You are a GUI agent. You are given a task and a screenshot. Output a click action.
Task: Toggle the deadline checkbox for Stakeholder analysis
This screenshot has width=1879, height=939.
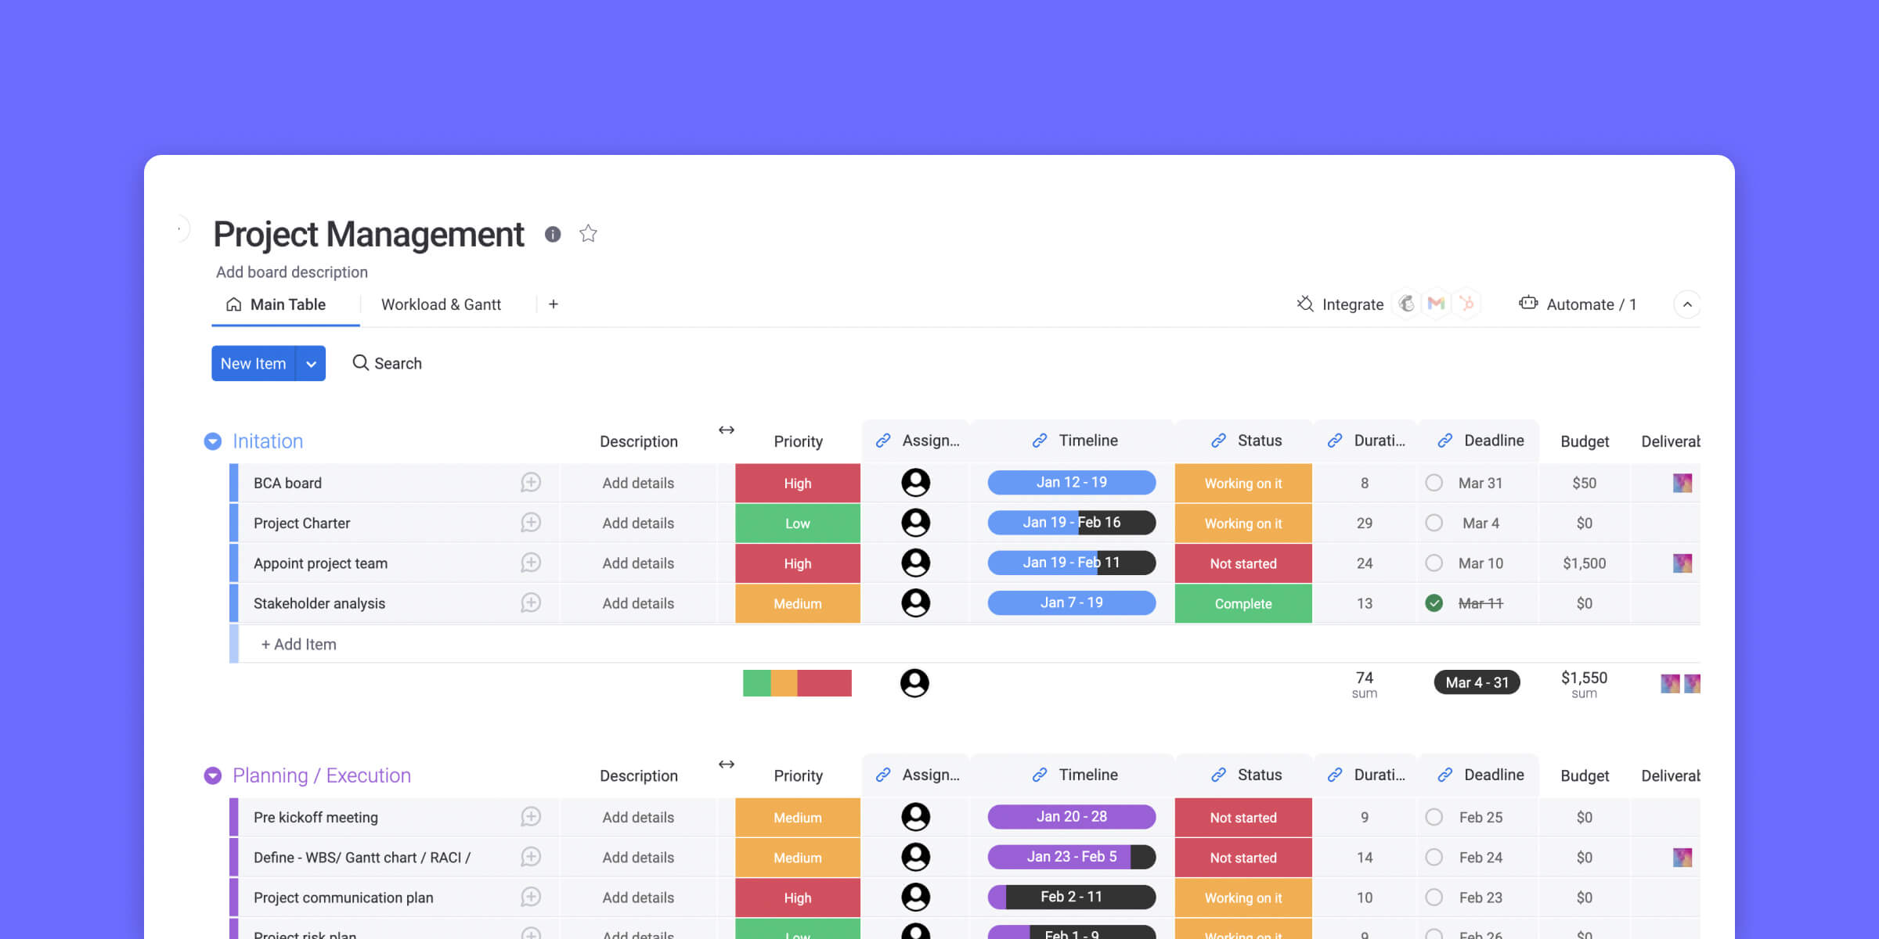(1434, 603)
